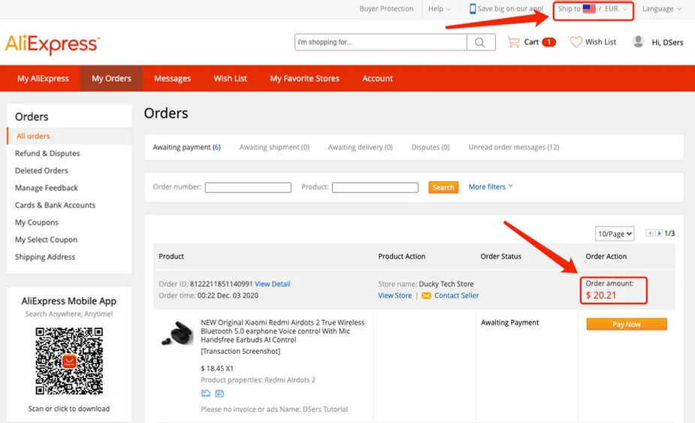Click the Pay Now button
Viewport: 695px width, 423px height.
627,324
